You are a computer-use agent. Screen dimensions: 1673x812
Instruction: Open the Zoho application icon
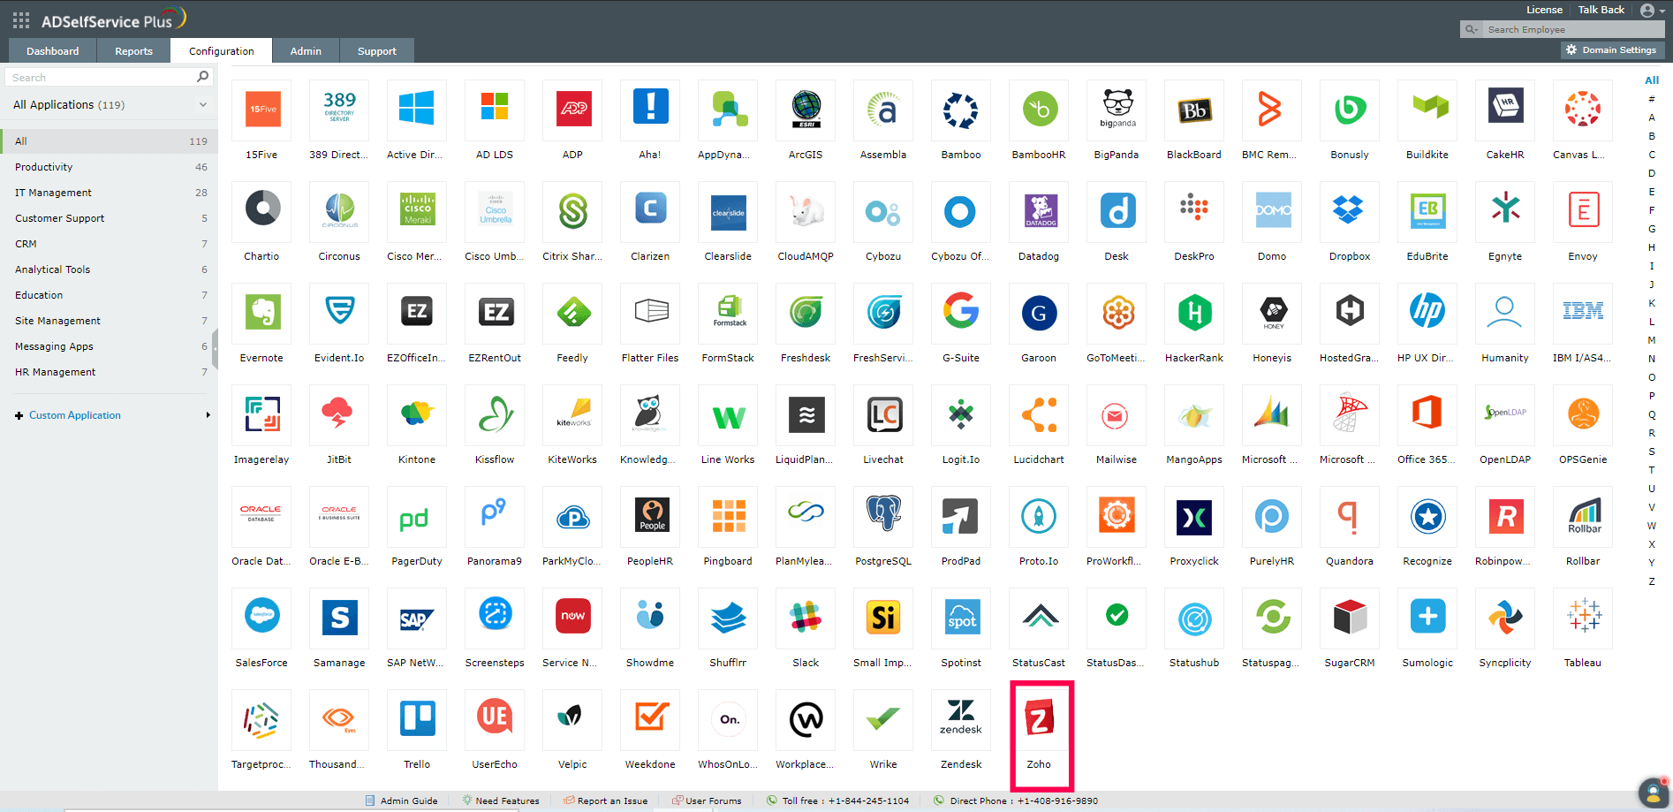click(x=1039, y=719)
